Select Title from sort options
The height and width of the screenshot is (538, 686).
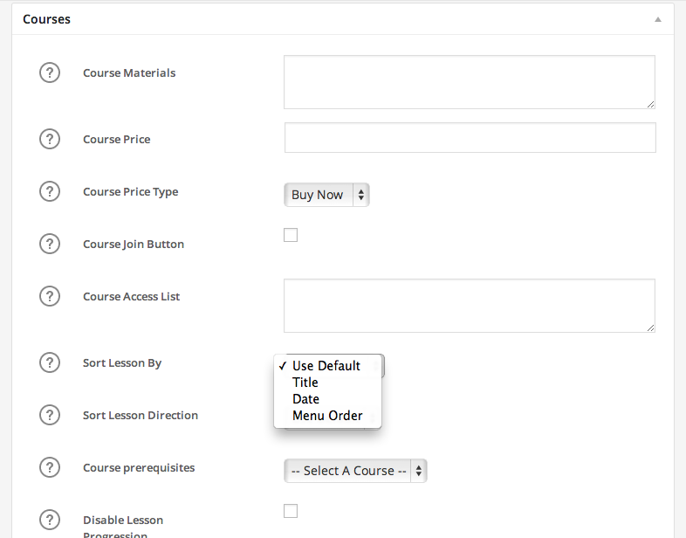pyautogui.click(x=305, y=383)
